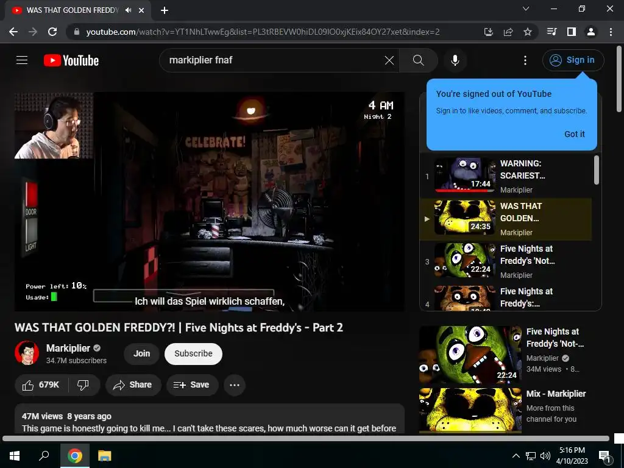Open the YouTube hamburger guide menu
Image resolution: width=624 pixels, height=468 pixels.
(22, 60)
